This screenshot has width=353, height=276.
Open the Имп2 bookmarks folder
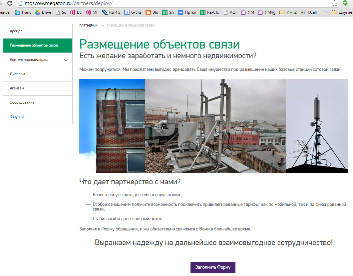click(x=288, y=12)
